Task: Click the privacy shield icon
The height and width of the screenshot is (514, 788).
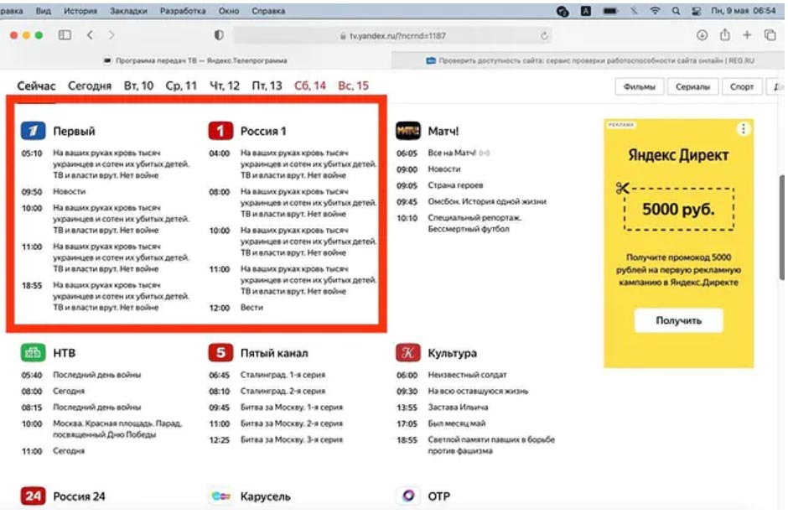Action: click(219, 35)
